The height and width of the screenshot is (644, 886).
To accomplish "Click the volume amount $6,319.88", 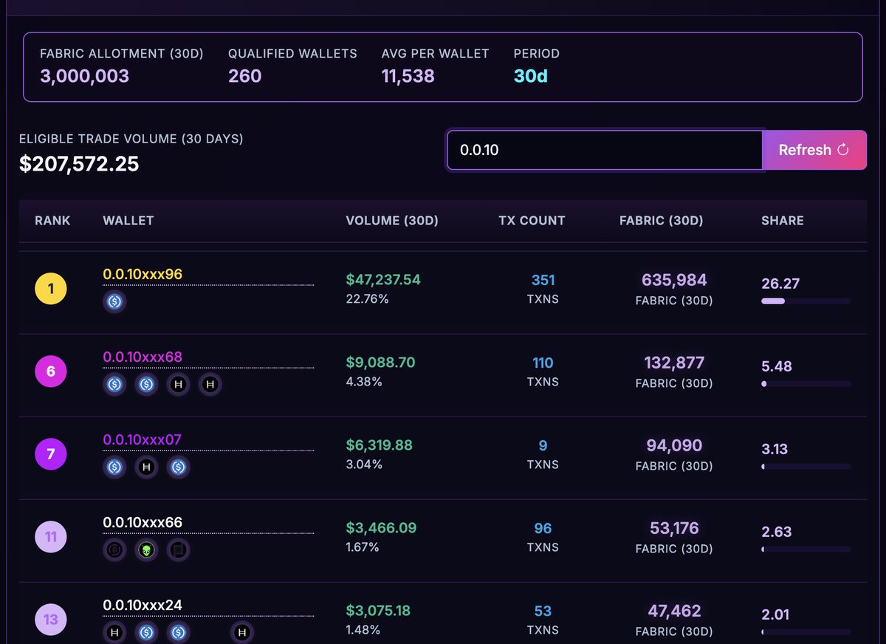I will pyautogui.click(x=380, y=445).
